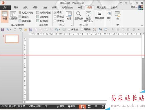
Task: Switch to the 动画 Animations tab
Action: click(x=54, y=8)
